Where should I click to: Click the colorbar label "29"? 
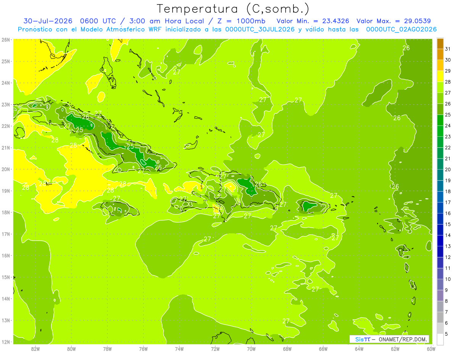[x=448, y=71]
